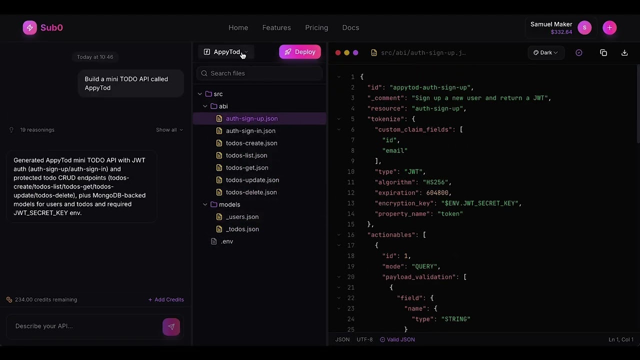
Task: Copy the file contents with copy icon
Action: (603, 52)
